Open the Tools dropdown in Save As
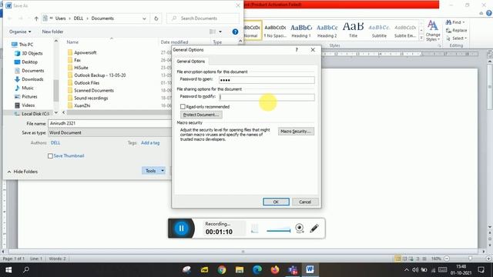The height and width of the screenshot is (277, 493). coord(153,171)
